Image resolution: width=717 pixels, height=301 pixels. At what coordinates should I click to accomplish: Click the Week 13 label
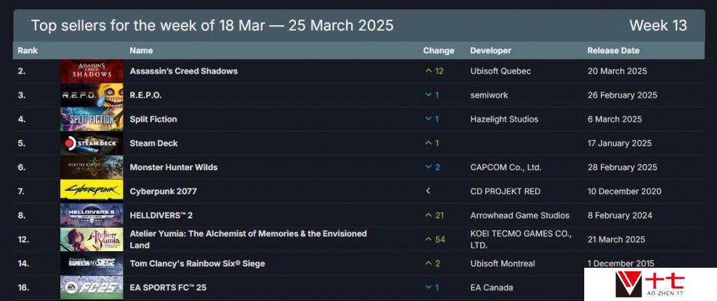[658, 25]
